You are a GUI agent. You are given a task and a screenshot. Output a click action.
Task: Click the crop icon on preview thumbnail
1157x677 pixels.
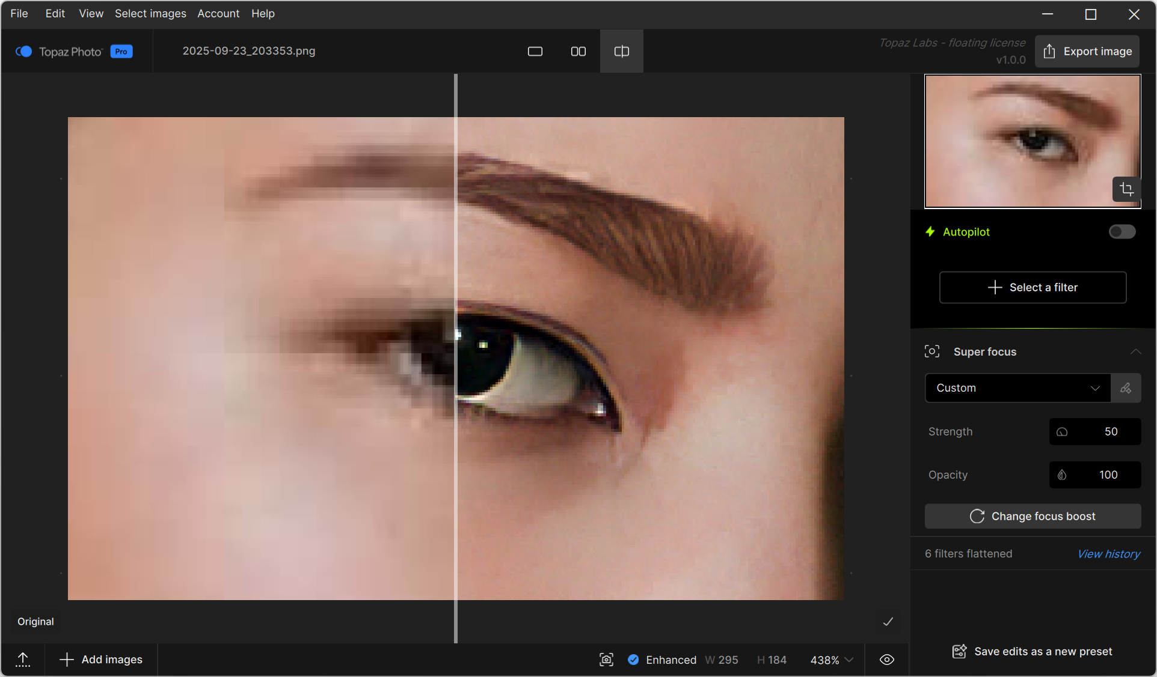click(x=1126, y=190)
